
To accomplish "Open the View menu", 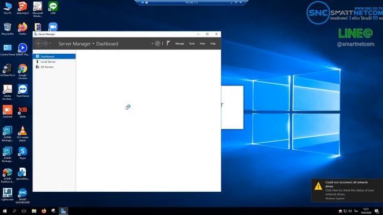I will [202, 44].
